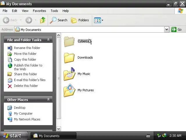Screen dimensions: 186x140
Task: Click the Desktop icon in Other Places
Action: pyautogui.click(x=10, y=108)
